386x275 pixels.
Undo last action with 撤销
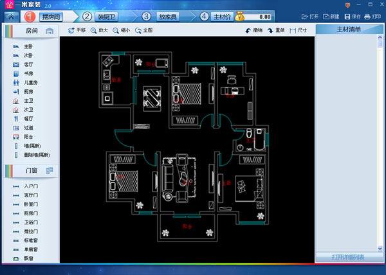pos(253,30)
